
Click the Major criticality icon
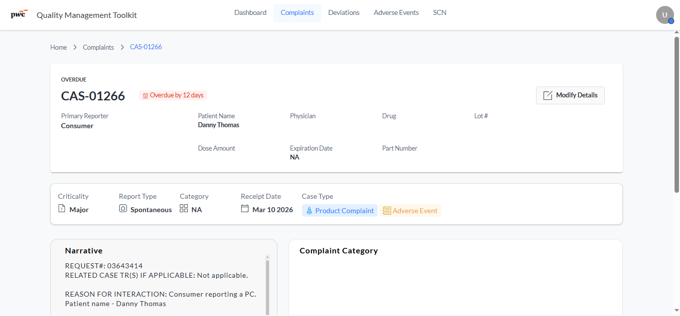pos(62,208)
